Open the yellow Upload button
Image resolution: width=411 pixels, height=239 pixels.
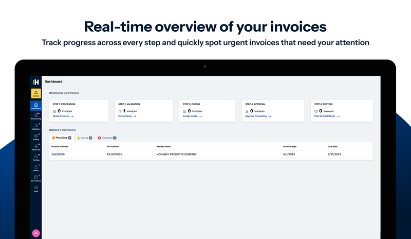[36, 93]
